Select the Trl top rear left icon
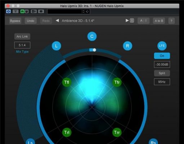This screenshot has height=144, width=184. (67, 132)
